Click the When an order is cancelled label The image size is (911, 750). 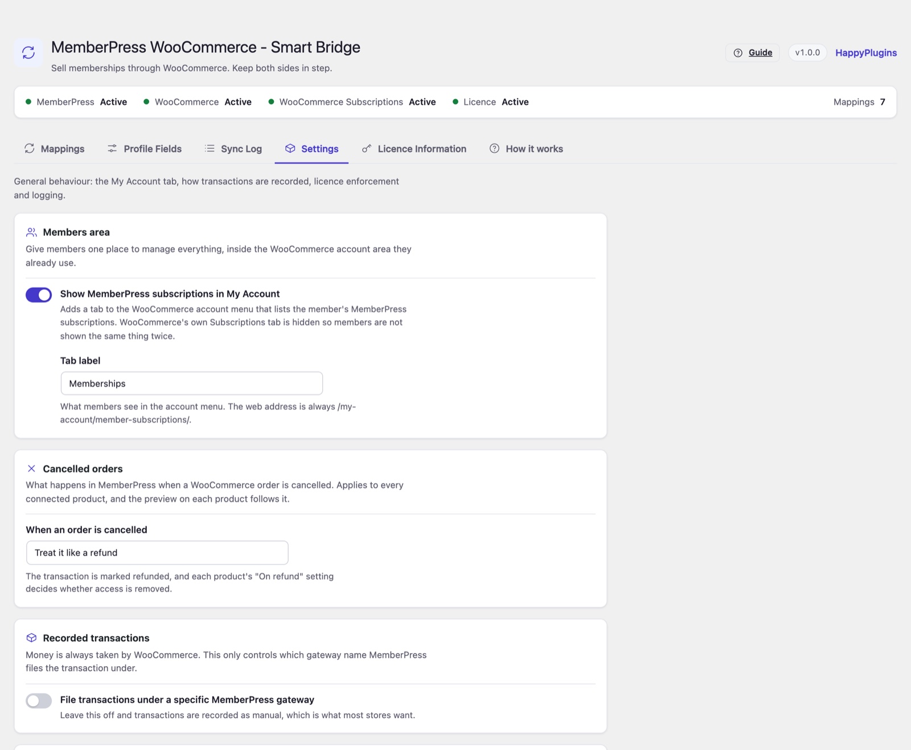(x=87, y=530)
